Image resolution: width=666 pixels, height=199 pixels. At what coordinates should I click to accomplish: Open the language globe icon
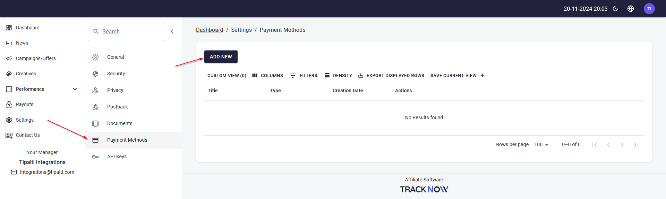pos(631,9)
